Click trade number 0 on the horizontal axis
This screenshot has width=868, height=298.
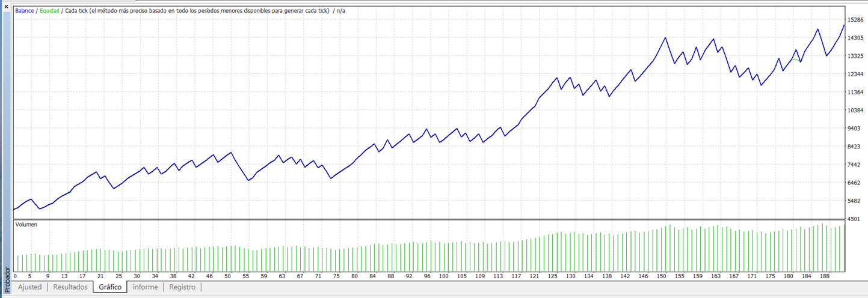(15, 276)
